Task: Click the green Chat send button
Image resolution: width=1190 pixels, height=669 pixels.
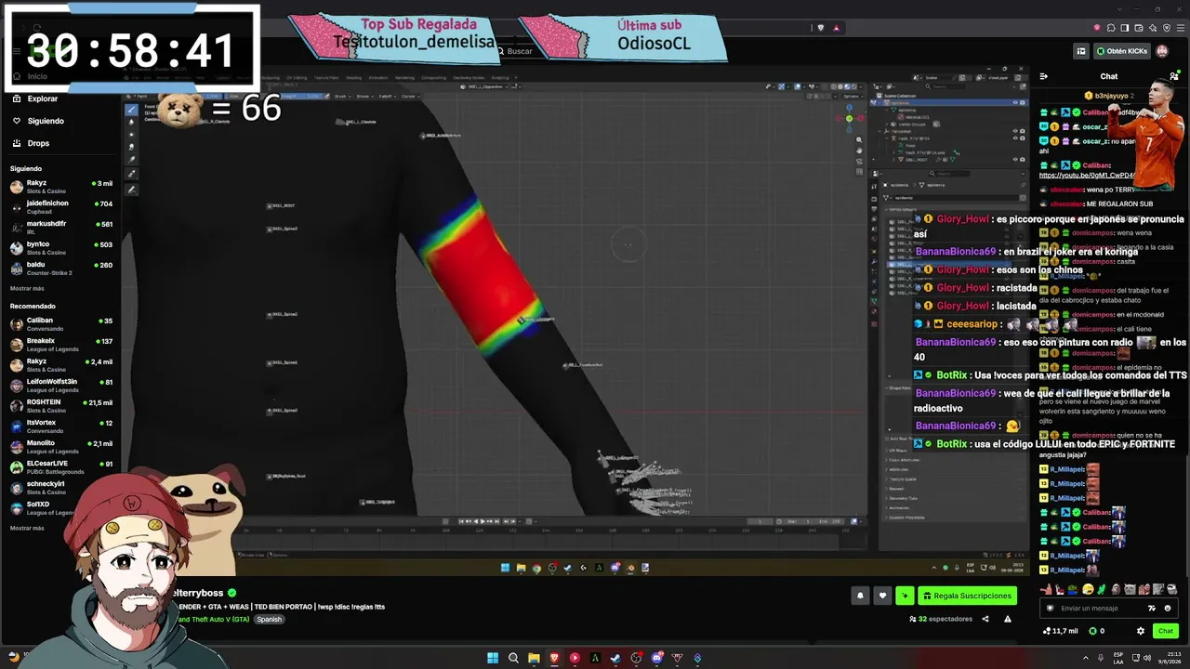Action: tap(1165, 631)
